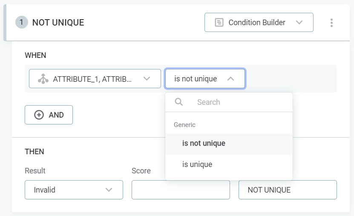Click the rule number 1 badge

(x=21, y=23)
